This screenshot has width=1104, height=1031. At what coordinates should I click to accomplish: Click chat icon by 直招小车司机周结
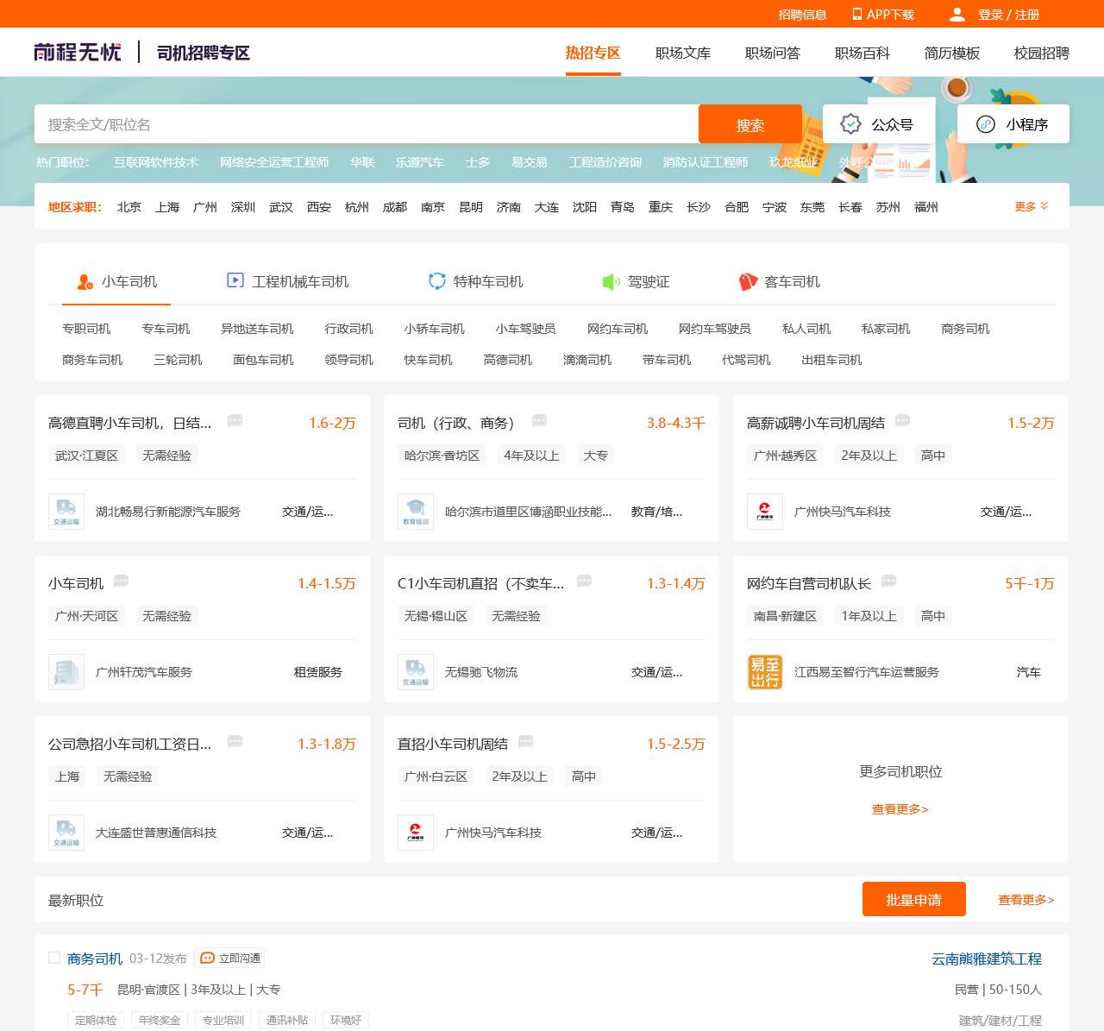[x=525, y=741]
